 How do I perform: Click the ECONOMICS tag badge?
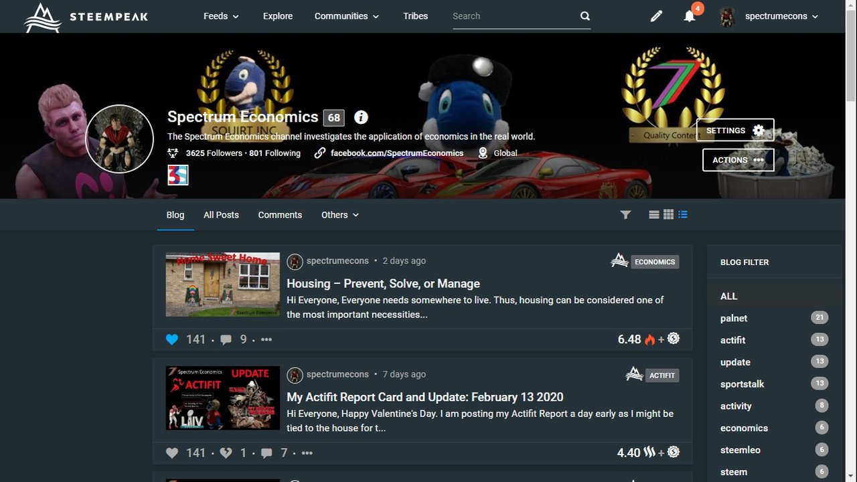coord(655,262)
